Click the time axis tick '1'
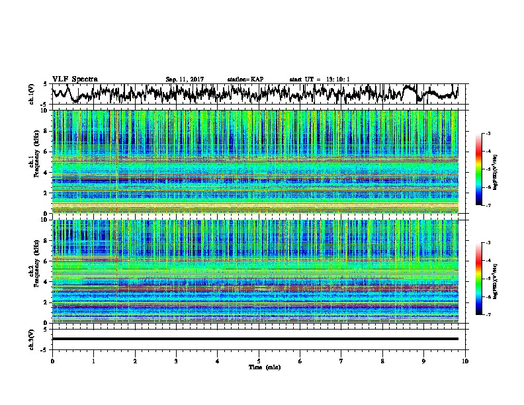The width and height of the screenshot is (524, 405). coord(93,361)
